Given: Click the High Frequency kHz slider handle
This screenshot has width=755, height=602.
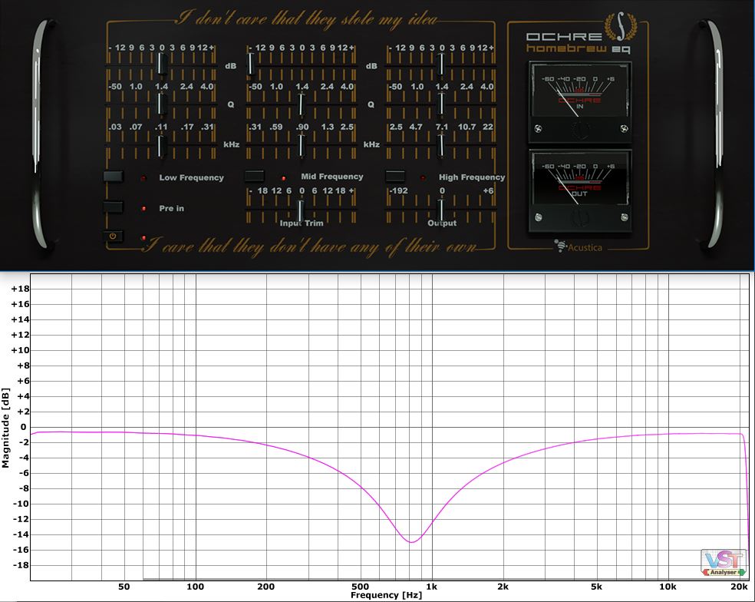Looking at the screenshot, I should [x=440, y=146].
